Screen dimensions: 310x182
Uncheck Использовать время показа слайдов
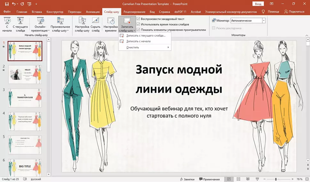(138, 24)
